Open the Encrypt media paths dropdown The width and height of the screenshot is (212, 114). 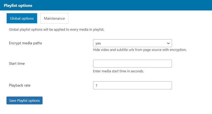coord(132,43)
